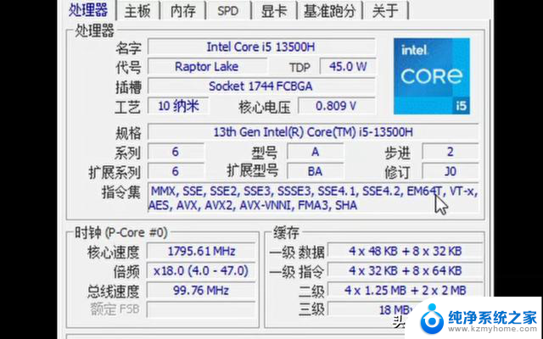Click the L2 cache value 4 x 1.25 MB + 2 x 2 MB
Image resolution: width=543 pixels, height=339 pixels.
pos(406,290)
